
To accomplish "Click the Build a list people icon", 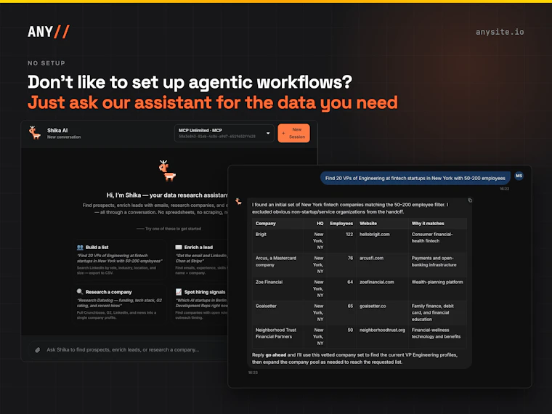I will 80,247.
